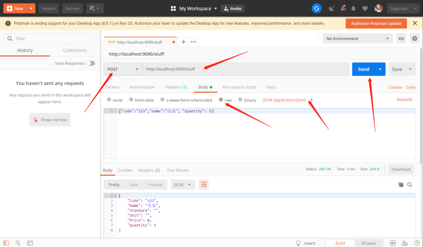Open the No Environment dropdown

click(x=357, y=38)
